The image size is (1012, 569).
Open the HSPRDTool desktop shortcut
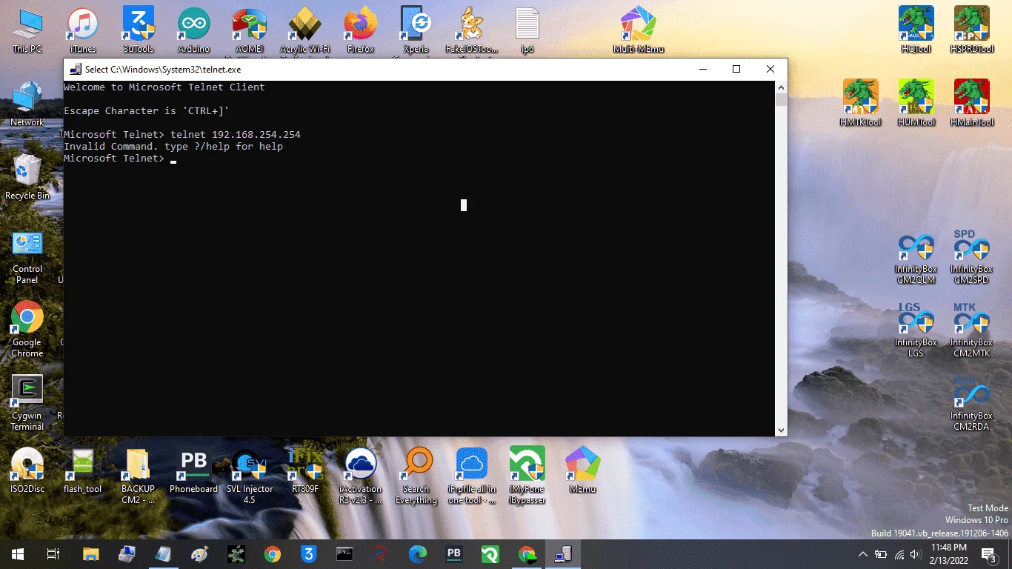click(971, 30)
